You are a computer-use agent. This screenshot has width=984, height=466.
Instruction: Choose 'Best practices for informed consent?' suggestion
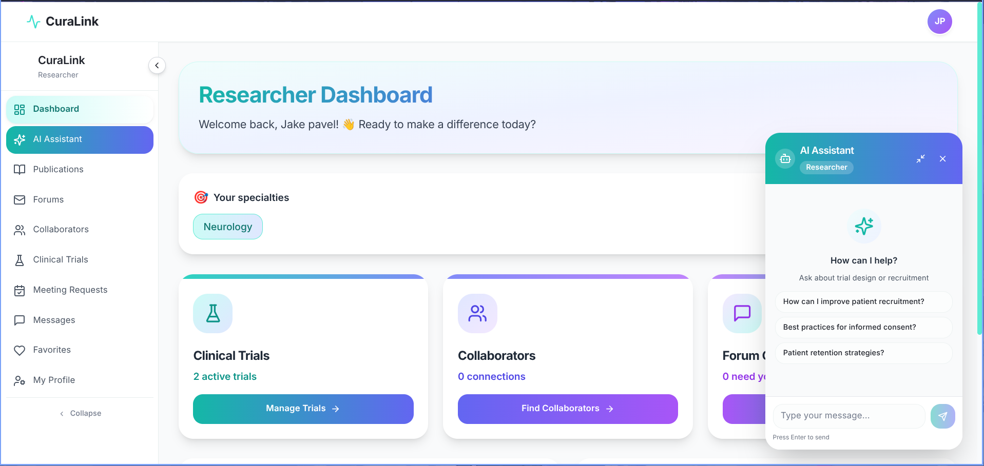[x=863, y=328]
